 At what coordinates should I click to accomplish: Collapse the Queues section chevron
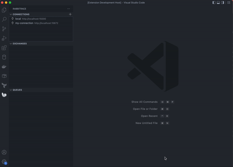click(x=11, y=90)
